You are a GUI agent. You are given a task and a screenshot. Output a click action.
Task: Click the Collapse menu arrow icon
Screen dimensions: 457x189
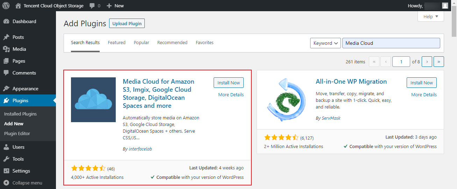click(x=6, y=183)
